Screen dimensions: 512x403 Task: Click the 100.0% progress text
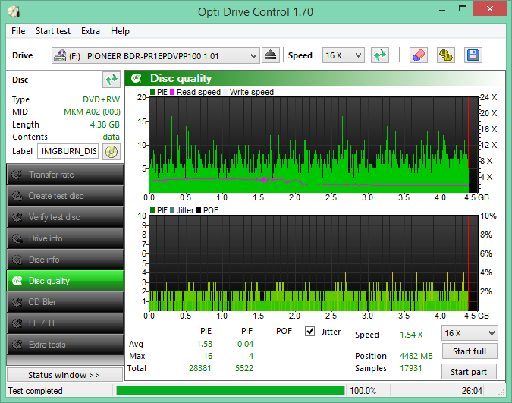[363, 391]
